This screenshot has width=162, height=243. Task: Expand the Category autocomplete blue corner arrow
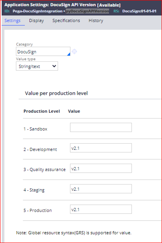coord(68,54)
